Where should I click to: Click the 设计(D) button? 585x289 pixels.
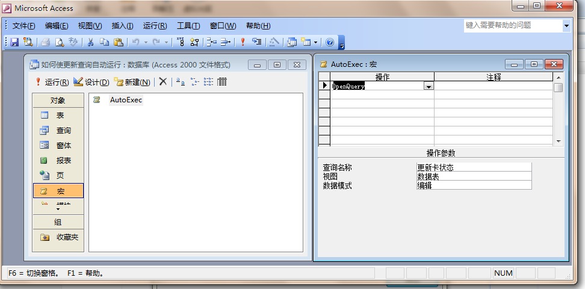coord(91,82)
